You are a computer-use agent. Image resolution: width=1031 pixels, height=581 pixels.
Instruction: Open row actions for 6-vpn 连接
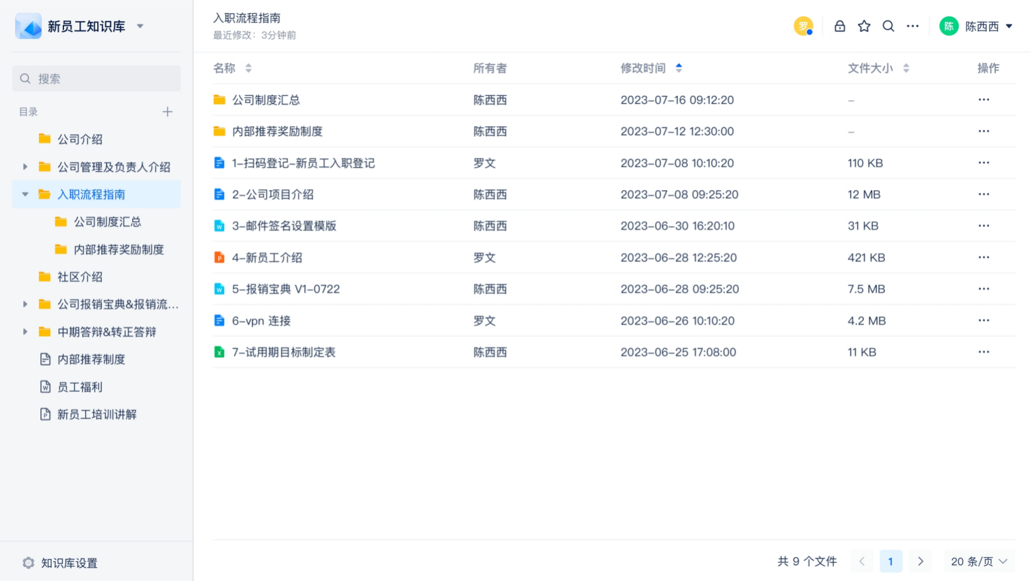click(x=983, y=320)
